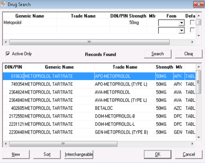Click DIN 402605 cell
This screenshot has width=205, height=163.
tap(14, 108)
